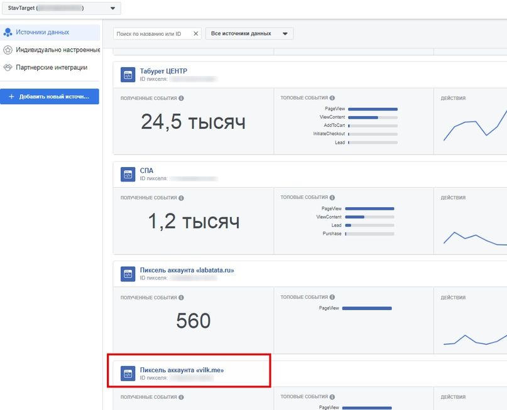Image resolution: width=507 pixels, height=410 pixels.
Task: Click ViewContent bar in Табурет ЦЕНТР card
Action: point(373,117)
